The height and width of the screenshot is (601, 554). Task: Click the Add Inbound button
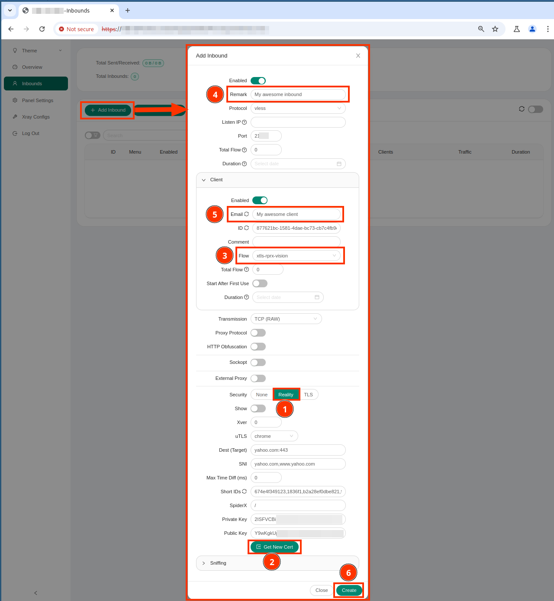[108, 110]
